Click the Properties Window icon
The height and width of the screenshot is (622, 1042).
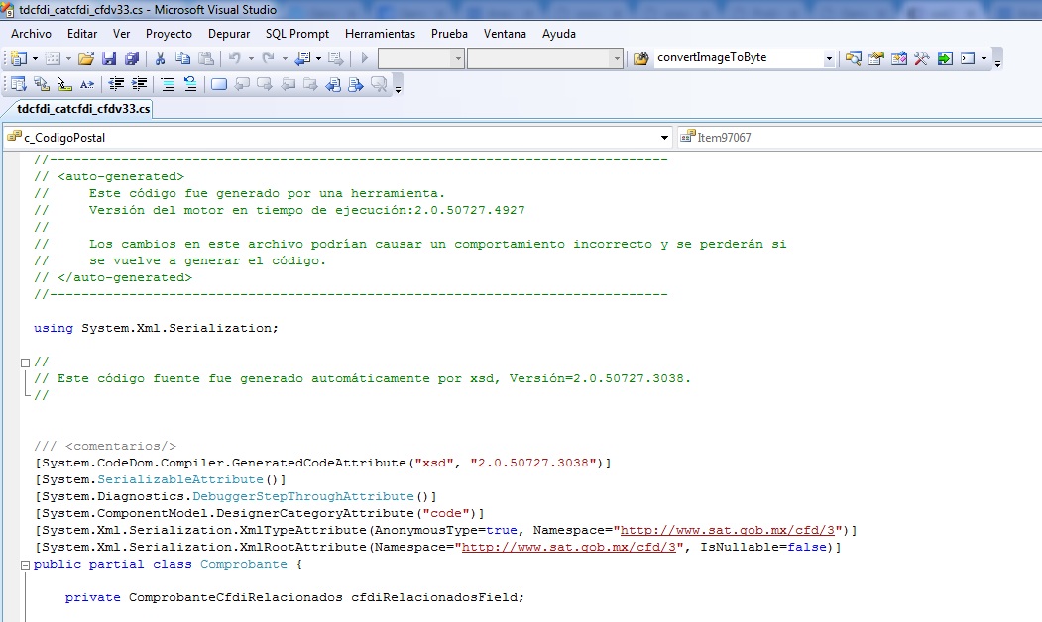coord(875,58)
